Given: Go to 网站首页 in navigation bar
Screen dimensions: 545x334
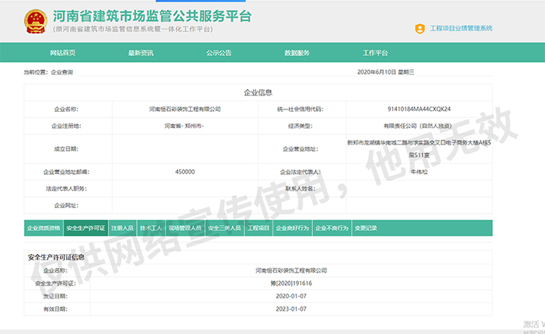Looking at the screenshot, I should [62, 53].
